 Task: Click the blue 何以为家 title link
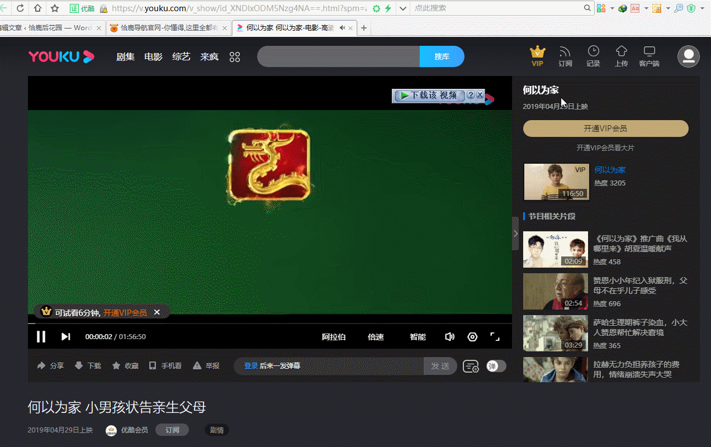point(610,169)
